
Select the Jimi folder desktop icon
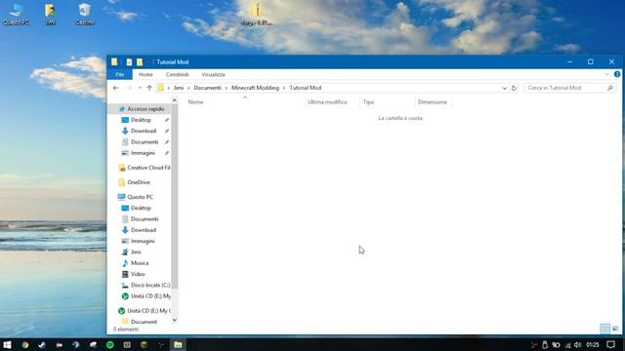[50, 15]
